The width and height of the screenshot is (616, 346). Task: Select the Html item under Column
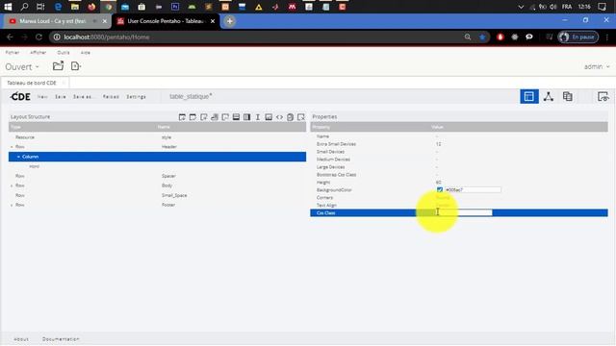point(157,166)
